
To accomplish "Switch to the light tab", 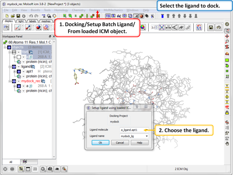I will coord(21,21).
